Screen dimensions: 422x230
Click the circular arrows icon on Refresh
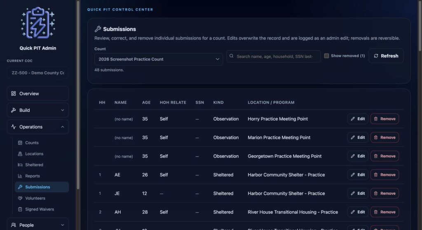pyautogui.click(x=376, y=56)
